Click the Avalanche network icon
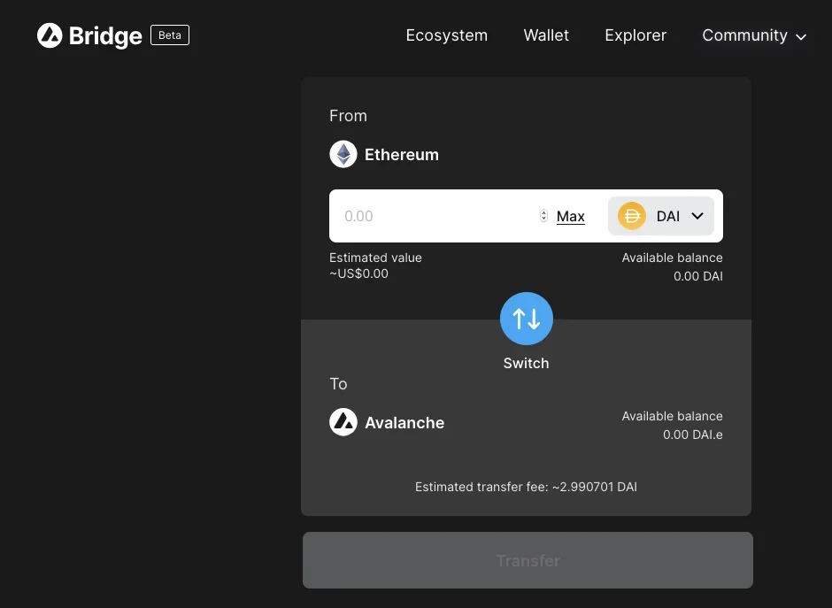 point(343,422)
